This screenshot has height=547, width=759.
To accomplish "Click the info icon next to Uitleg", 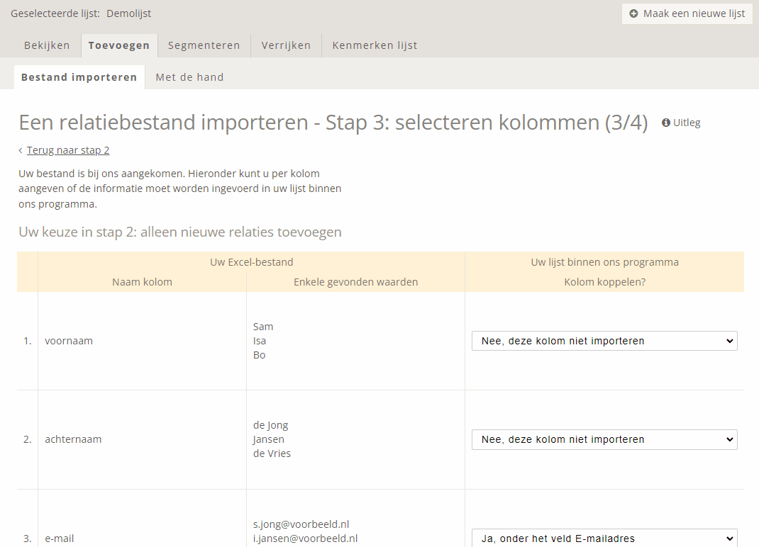I will click(x=666, y=123).
